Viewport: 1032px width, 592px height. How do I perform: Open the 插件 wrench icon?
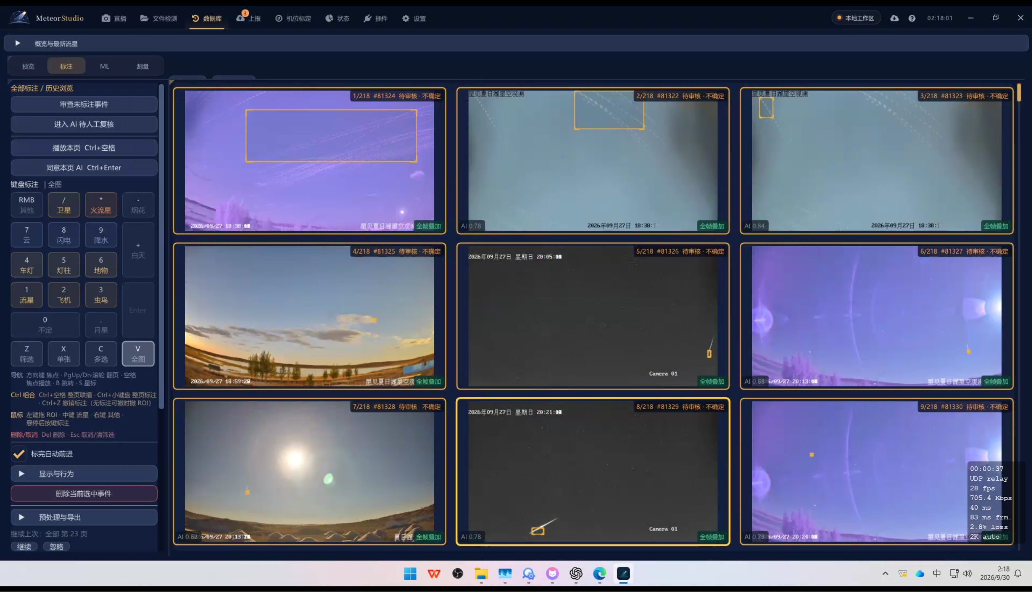coord(375,18)
